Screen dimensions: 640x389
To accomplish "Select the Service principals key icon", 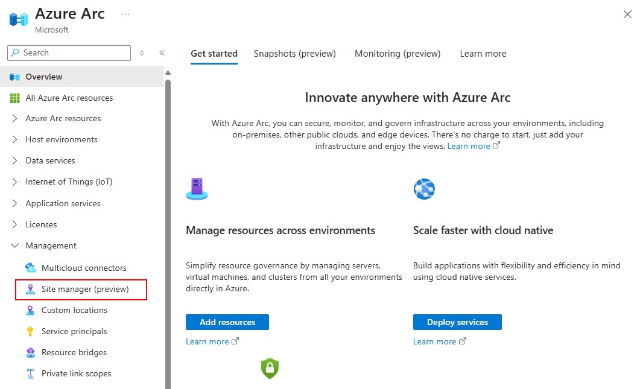I will (31, 331).
